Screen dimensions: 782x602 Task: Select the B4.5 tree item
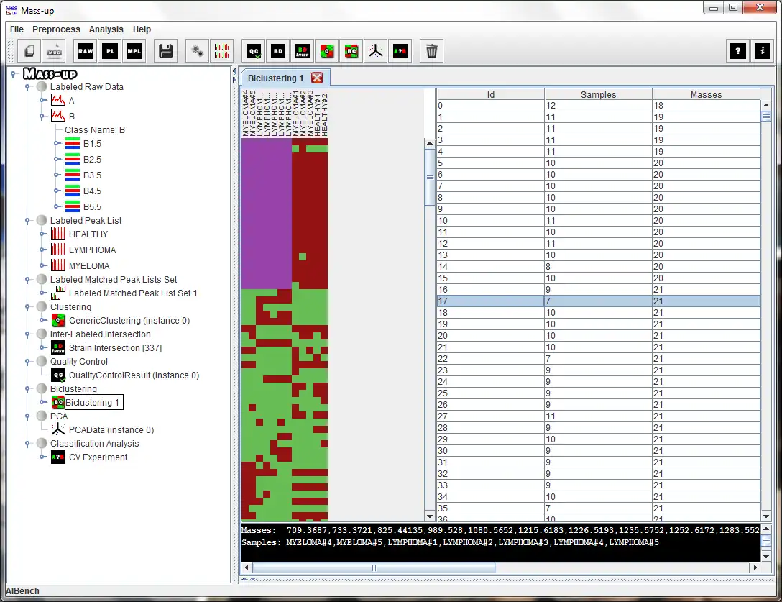(92, 191)
